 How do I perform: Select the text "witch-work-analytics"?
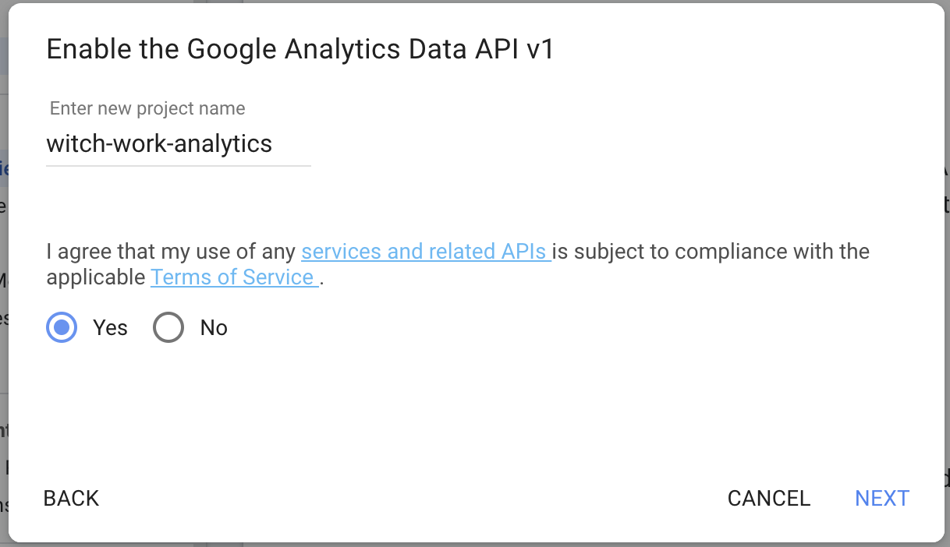(x=159, y=144)
